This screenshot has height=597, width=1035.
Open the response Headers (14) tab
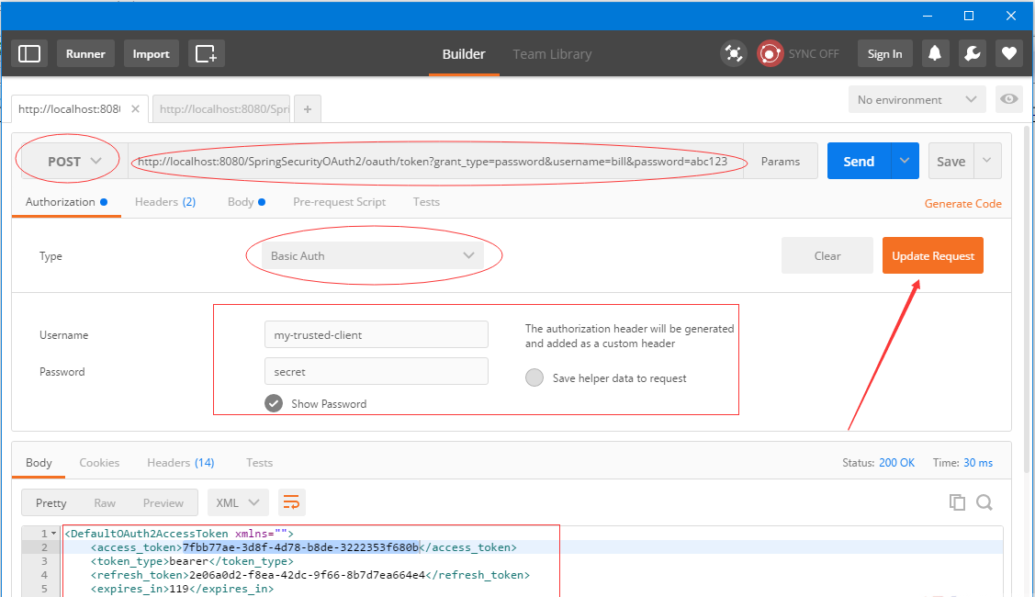(180, 463)
